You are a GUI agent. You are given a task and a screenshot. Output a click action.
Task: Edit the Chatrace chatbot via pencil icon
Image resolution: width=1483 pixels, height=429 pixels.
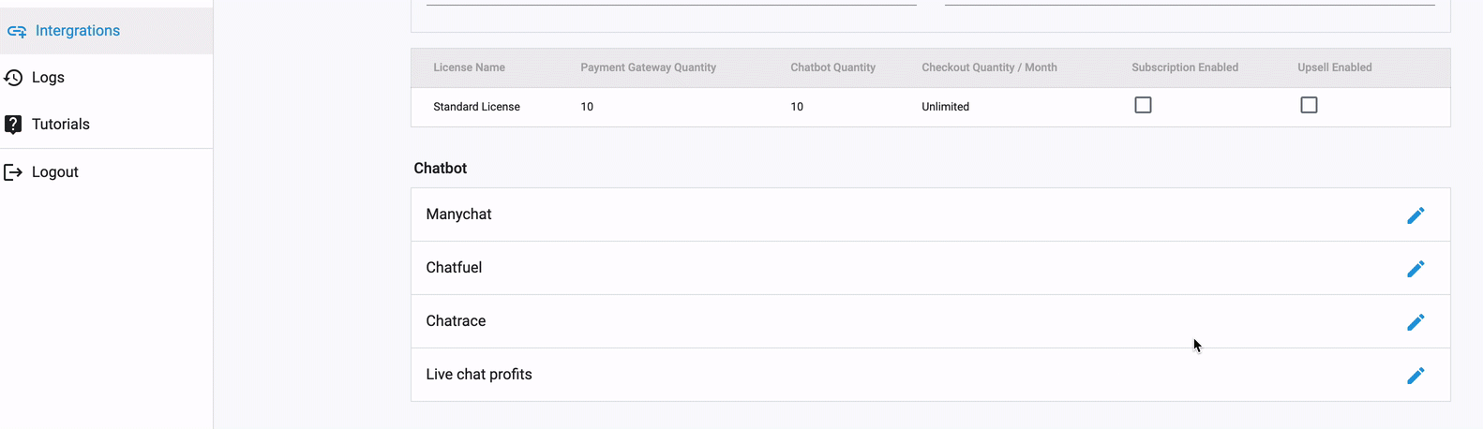coord(1416,322)
